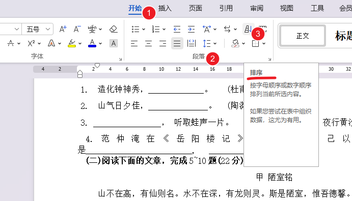This screenshot has height=201, width=352.
Task: Expand font color dropdown arrow
Action: pyautogui.click(x=100, y=43)
